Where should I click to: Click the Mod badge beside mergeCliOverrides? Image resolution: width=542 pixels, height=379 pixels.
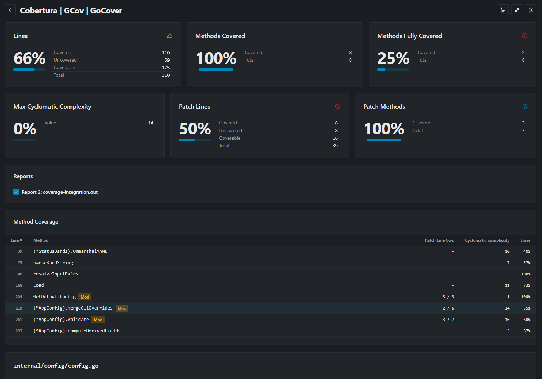[x=122, y=308]
